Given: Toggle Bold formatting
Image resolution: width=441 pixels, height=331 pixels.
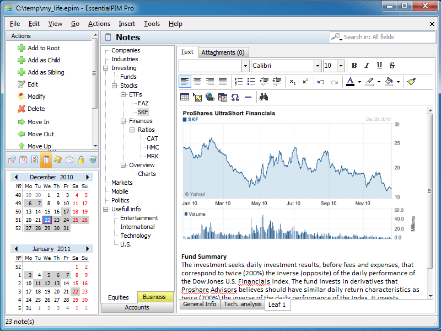Looking at the screenshot, I should [x=354, y=66].
